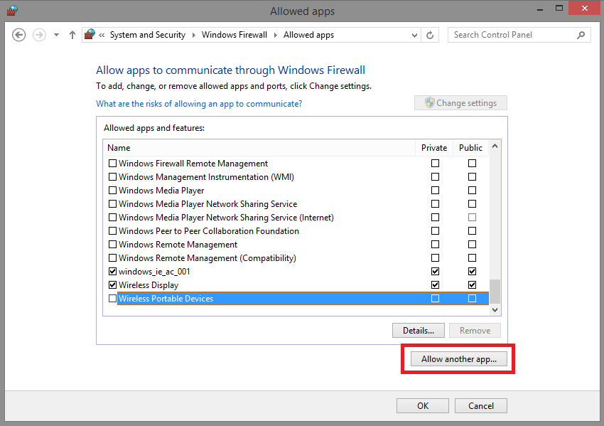Open the recent locations dropdown arrow
The image size is (604, 426).
click(56, 35)
